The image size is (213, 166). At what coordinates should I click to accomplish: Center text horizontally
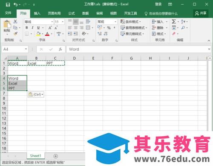tap(76, 28)
